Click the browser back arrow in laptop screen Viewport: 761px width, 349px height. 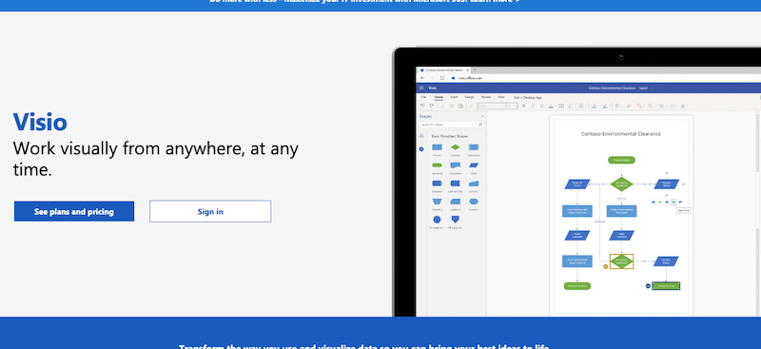tap(422, 78)
